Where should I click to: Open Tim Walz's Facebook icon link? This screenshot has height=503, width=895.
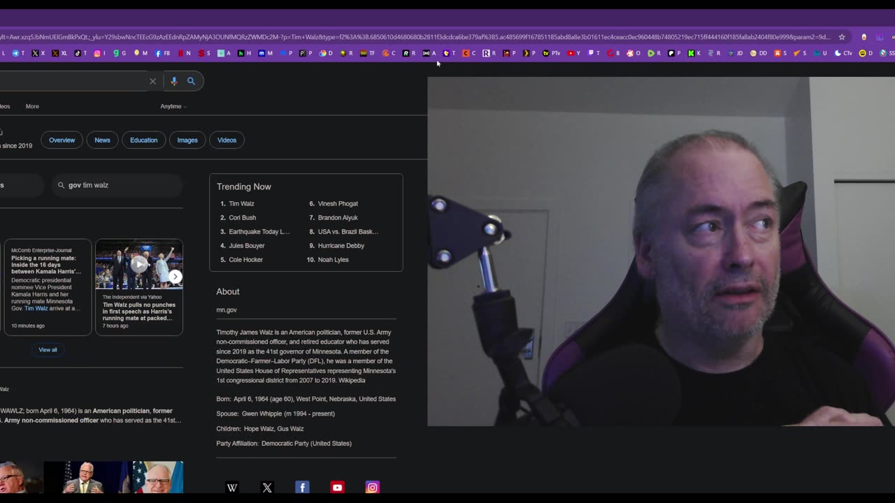302,488
